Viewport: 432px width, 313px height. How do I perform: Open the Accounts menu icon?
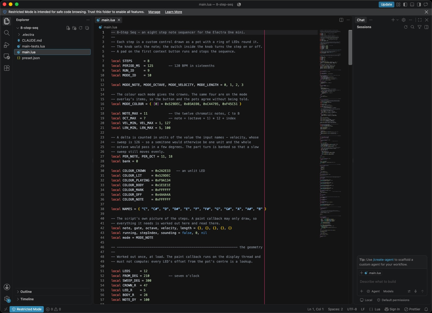point(7,287)
